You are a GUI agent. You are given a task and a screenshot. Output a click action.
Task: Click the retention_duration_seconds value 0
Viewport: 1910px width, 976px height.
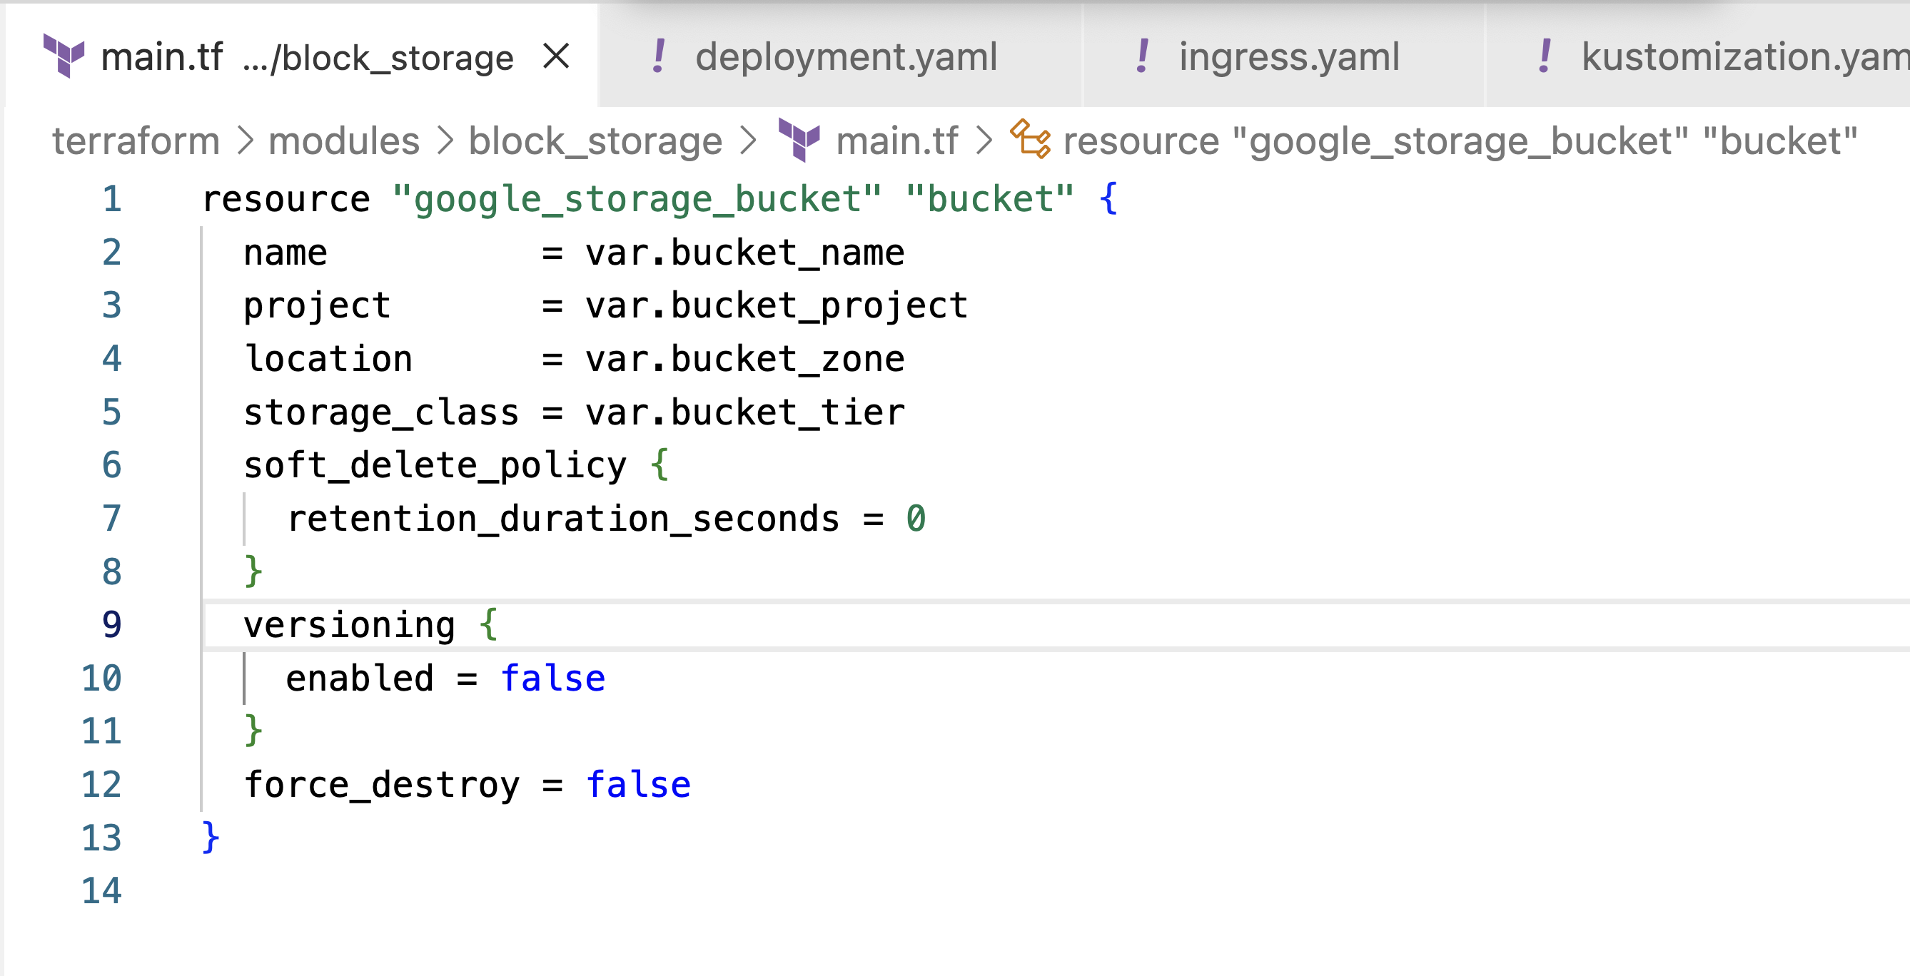(916, 518)
